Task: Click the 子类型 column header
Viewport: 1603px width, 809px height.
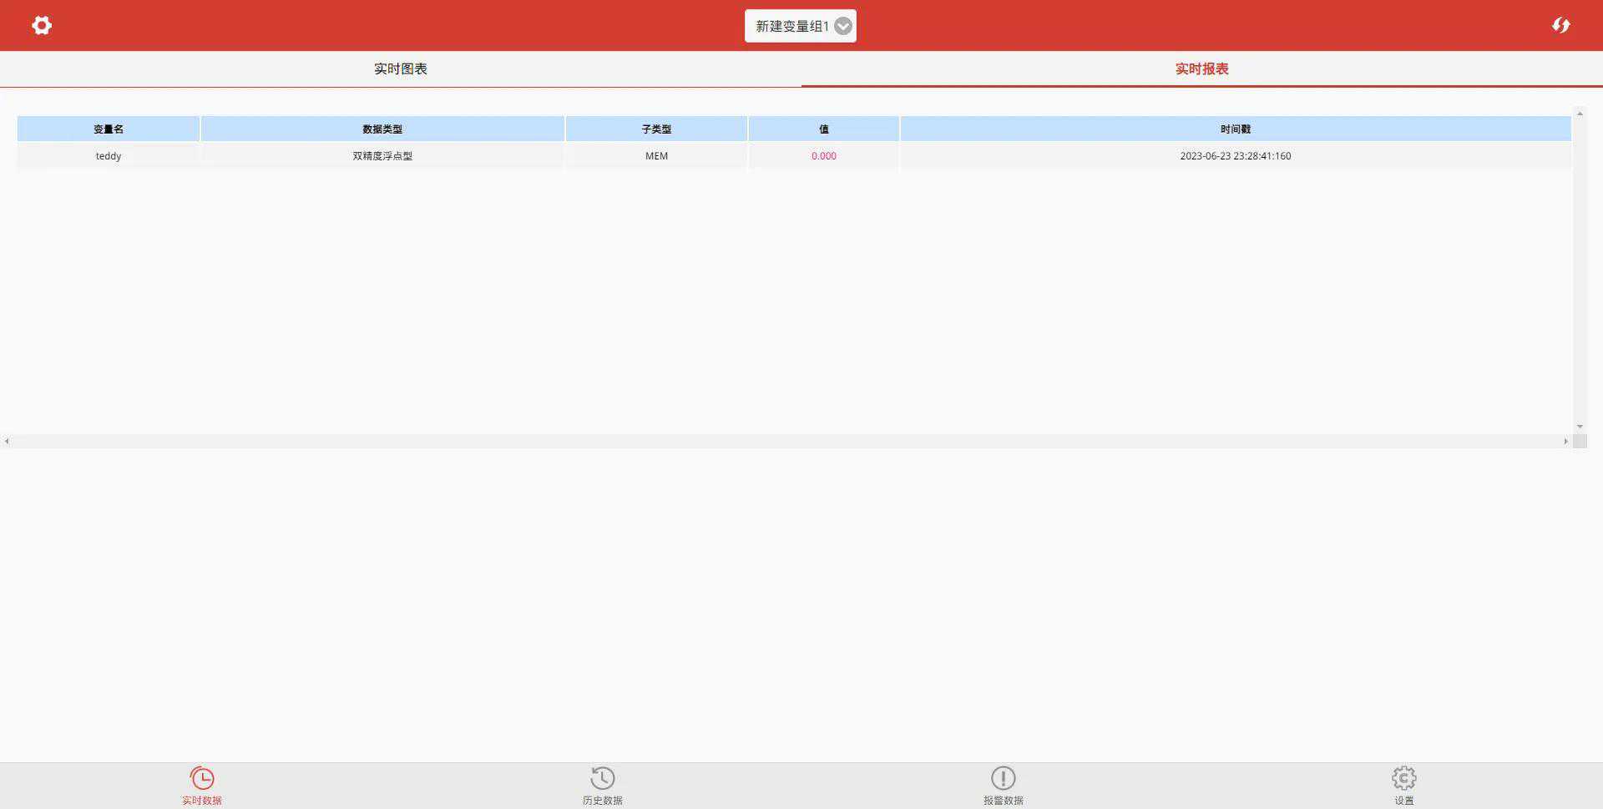Action: coord(656,129)
